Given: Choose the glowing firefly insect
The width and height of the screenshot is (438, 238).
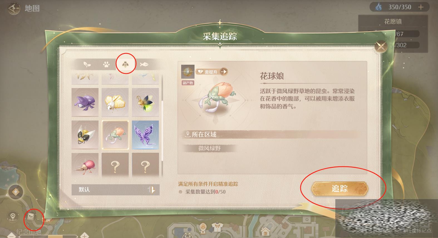Looking at the screenshot, I should point(146,102).
